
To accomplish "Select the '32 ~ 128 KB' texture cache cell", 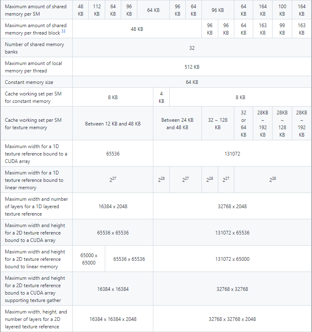I will [x=218, y=123].
